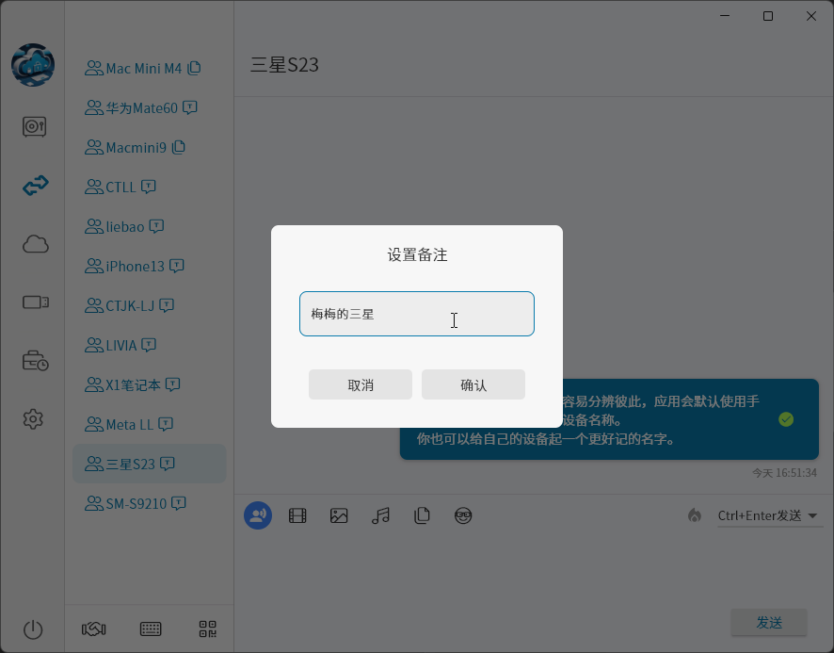Click the power icon at sidebar bottom
Image resolution: width=834 pixels, height=653 pixels.
pos(34,629)
